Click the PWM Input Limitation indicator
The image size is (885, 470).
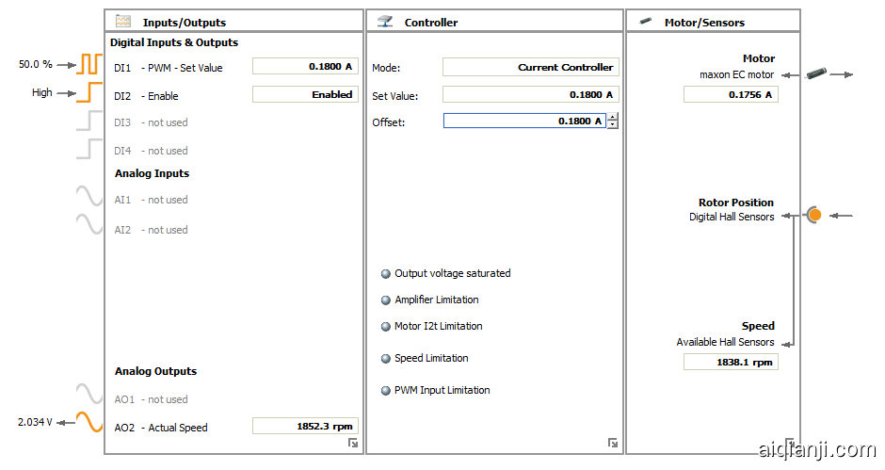[385, 391]
